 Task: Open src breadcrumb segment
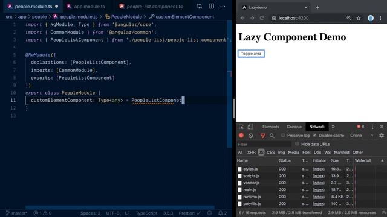tap(9, 17)
